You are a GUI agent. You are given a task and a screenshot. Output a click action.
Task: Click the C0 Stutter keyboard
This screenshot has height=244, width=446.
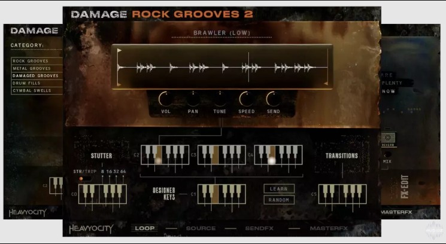tap(102, 194)
